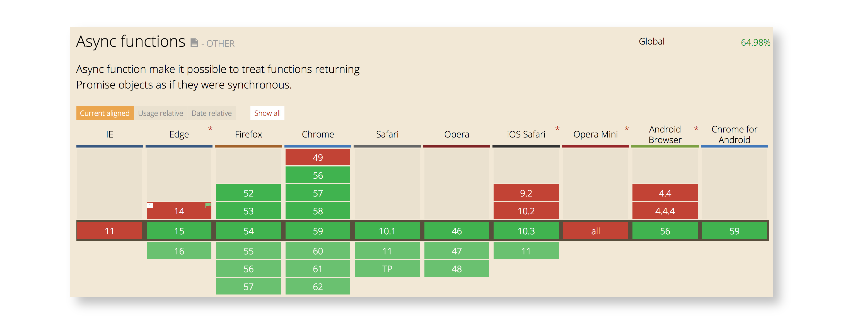
Task: Select the Safari TP cell
Action: 387,269
